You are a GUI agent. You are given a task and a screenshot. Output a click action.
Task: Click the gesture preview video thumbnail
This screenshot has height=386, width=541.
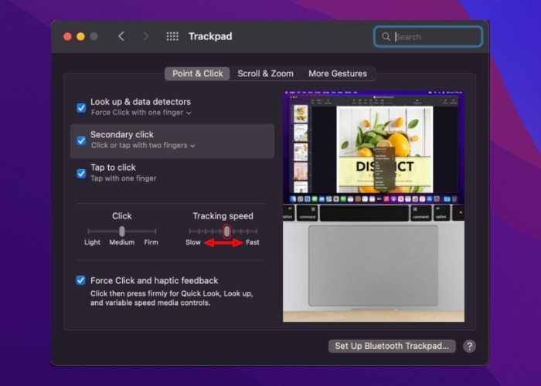point(373,206)
